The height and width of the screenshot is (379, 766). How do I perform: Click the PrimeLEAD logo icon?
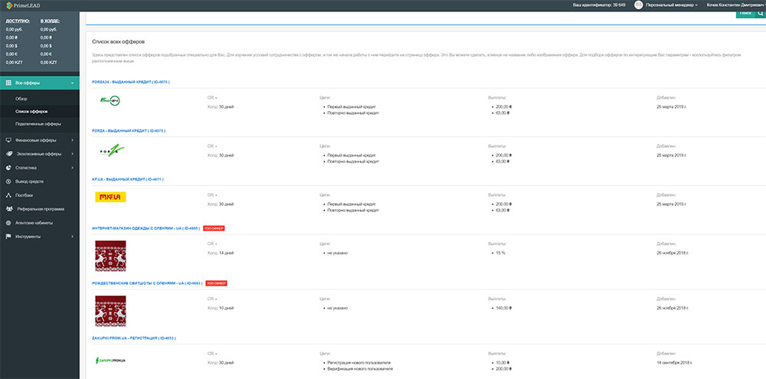[8, 5]
